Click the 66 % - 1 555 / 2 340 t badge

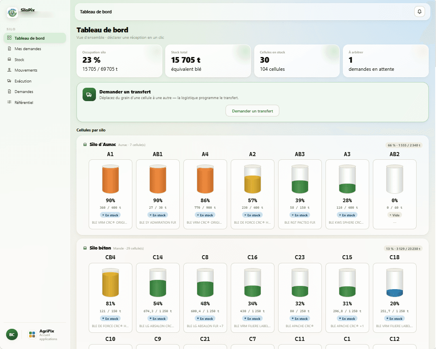[404, 145]
